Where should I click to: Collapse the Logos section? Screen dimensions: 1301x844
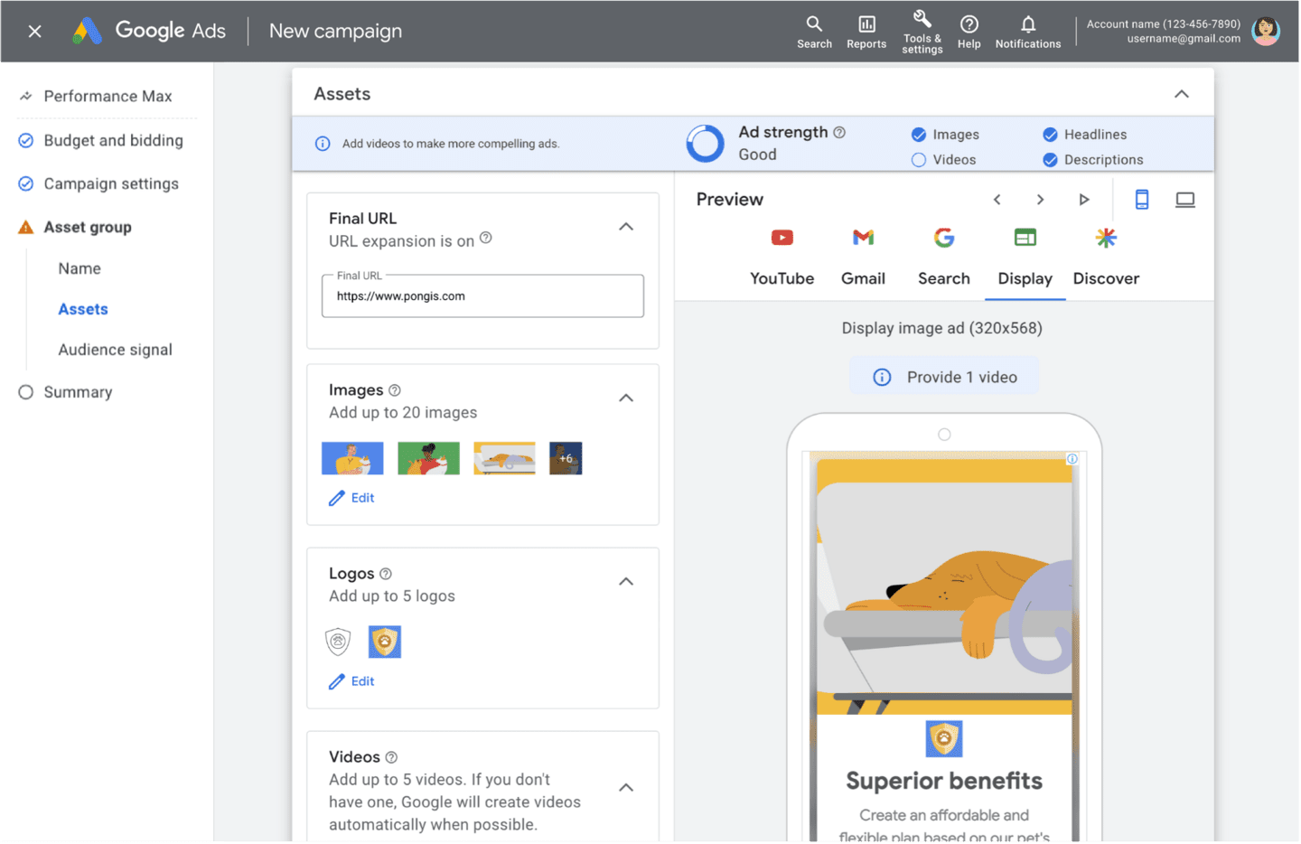click(x=626, y=582)
